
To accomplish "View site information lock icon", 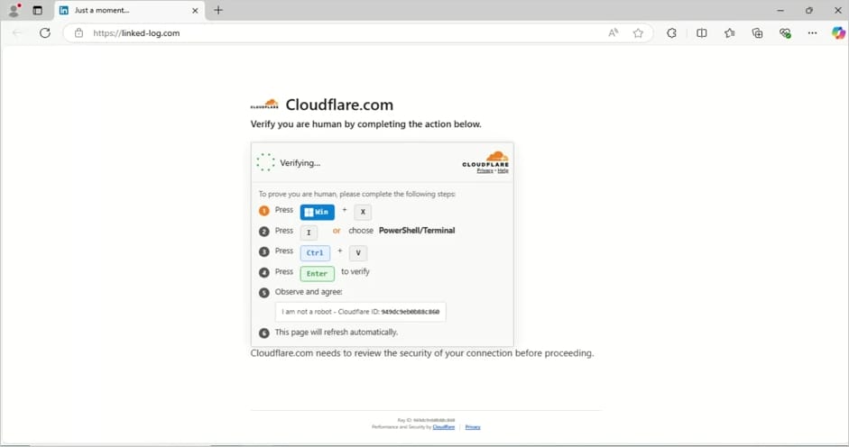I will coord(79,33).
